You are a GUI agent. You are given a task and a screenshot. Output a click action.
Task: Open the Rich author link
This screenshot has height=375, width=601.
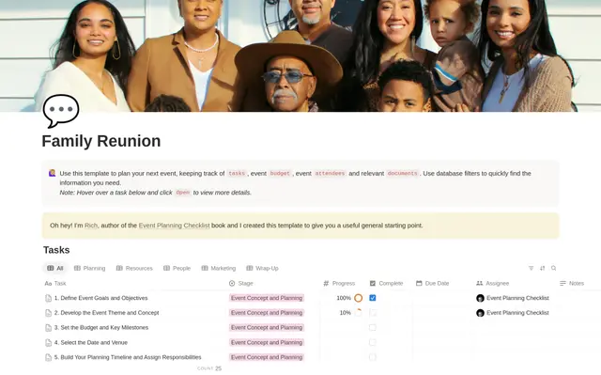click(x=91, y=226)
